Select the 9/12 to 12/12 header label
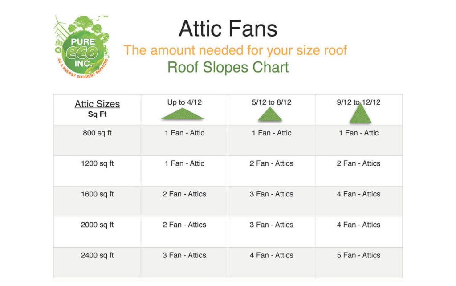 click(358, 102)
